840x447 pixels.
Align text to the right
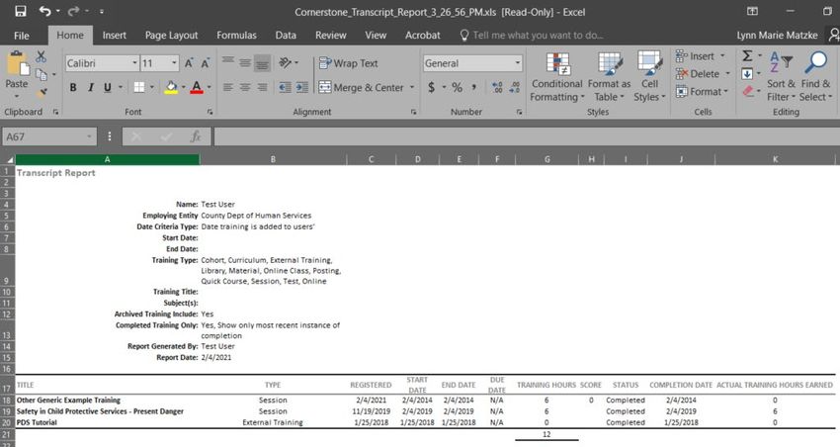[262, 87]
